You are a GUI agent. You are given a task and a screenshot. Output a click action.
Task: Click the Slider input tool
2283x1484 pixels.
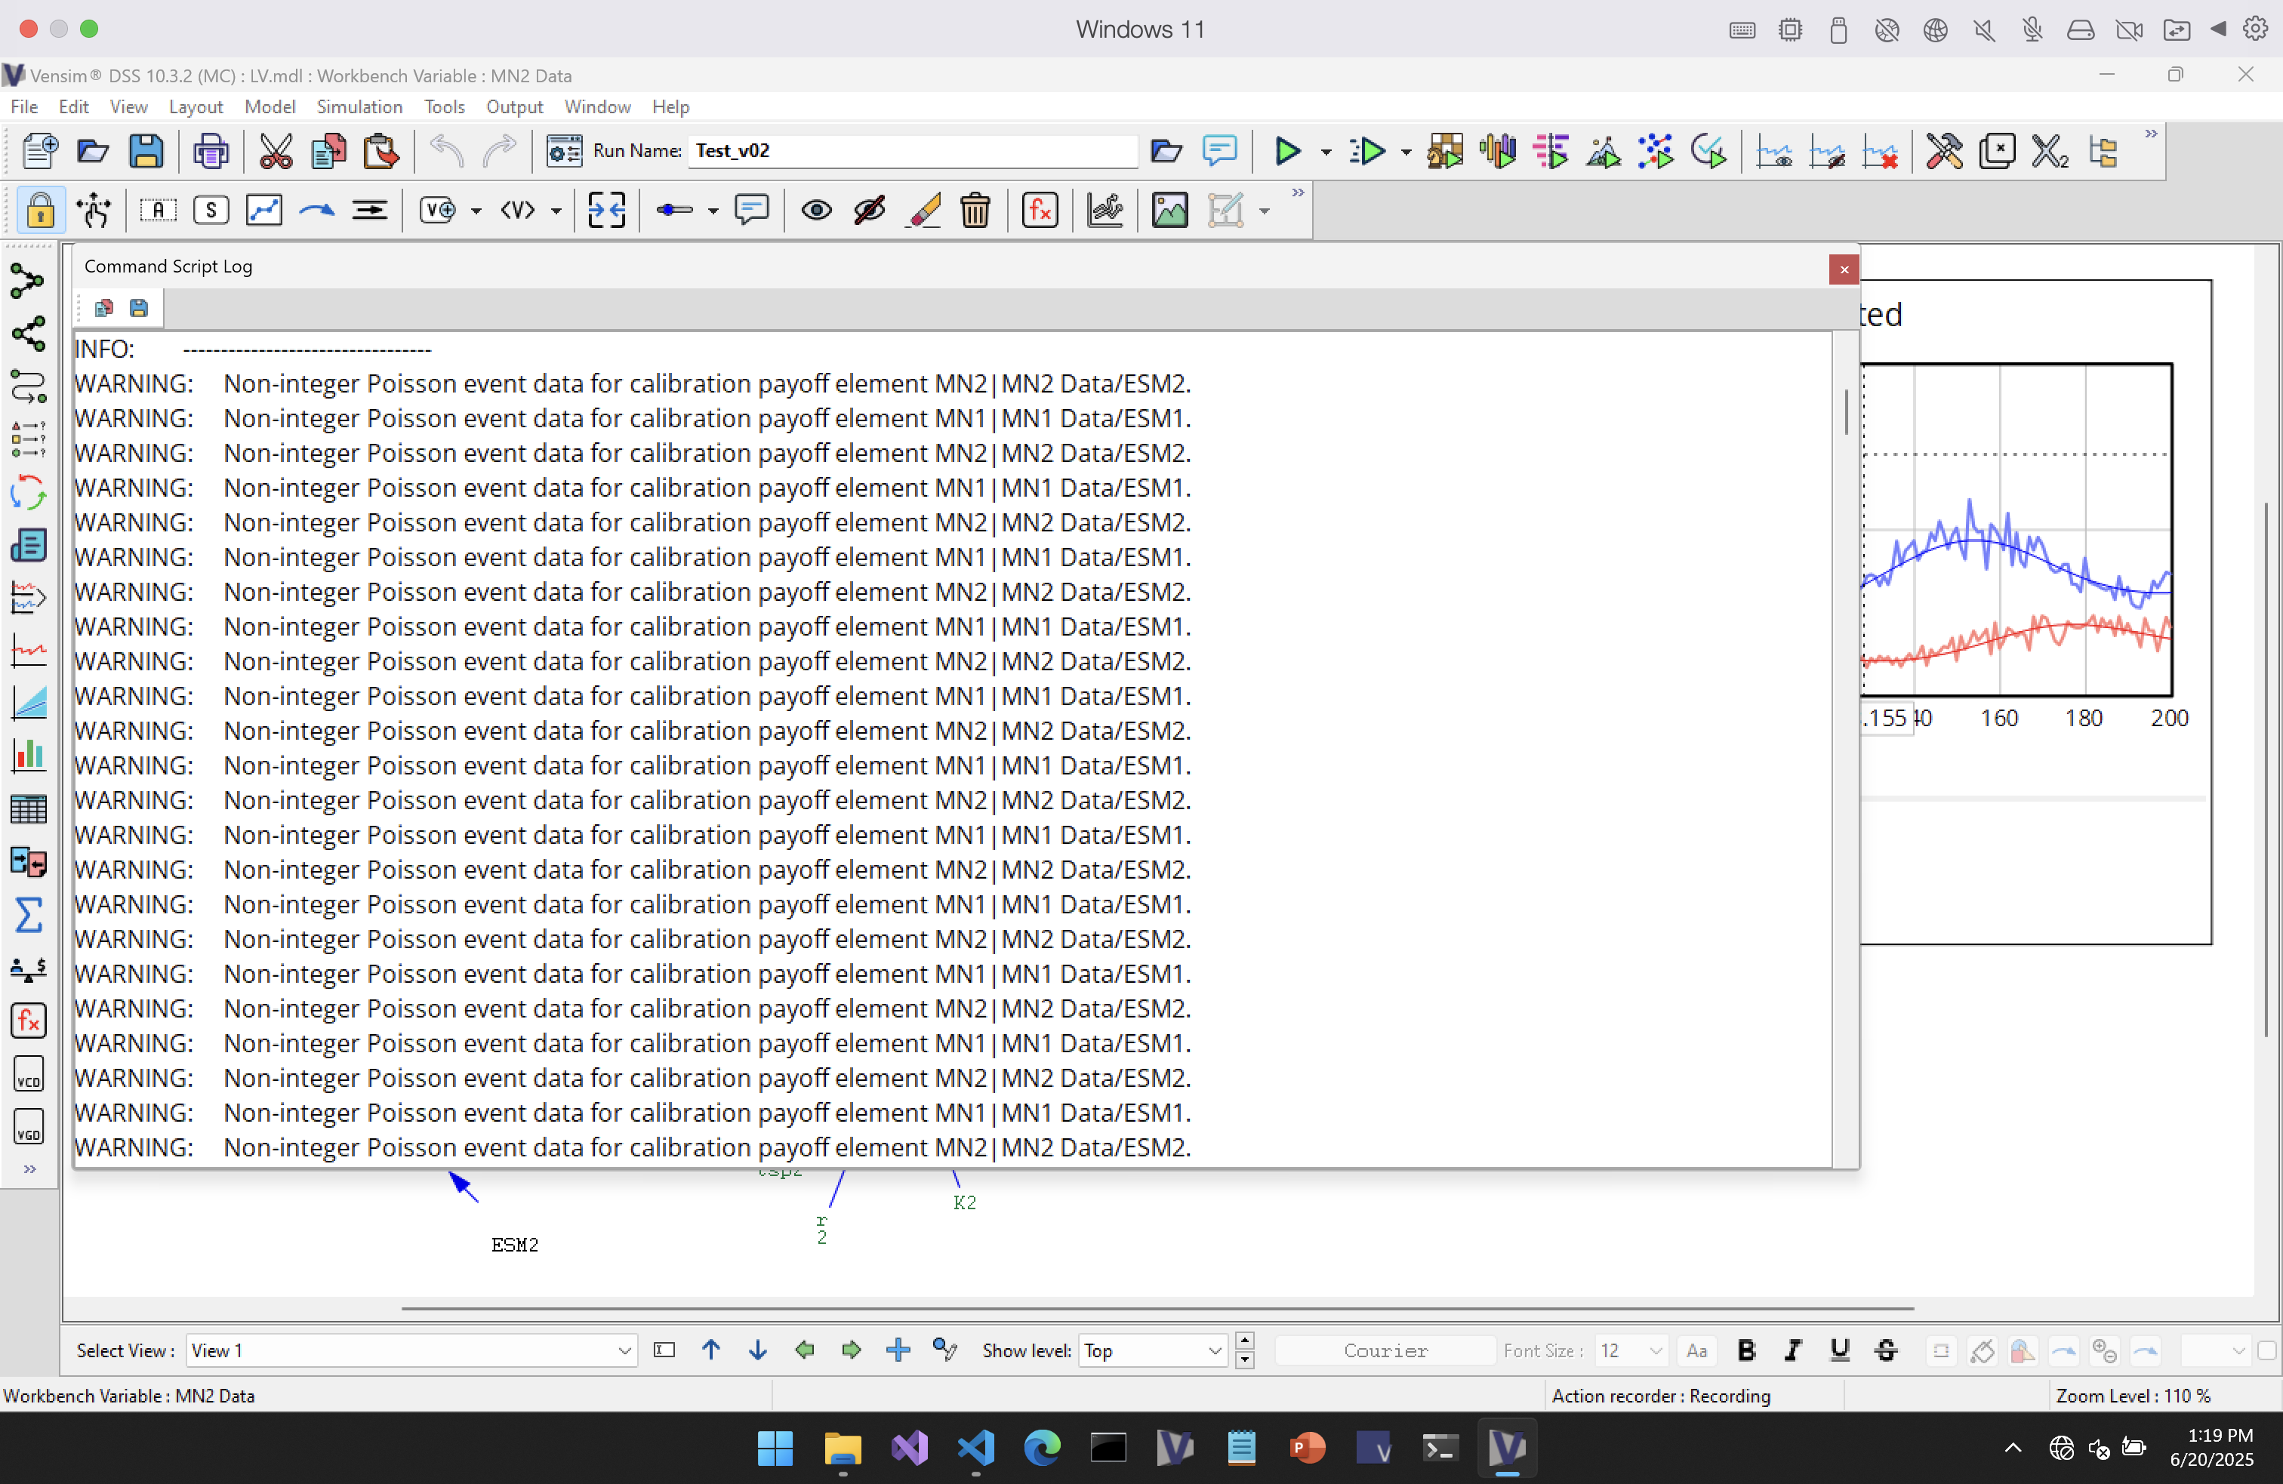pos(674,209)
